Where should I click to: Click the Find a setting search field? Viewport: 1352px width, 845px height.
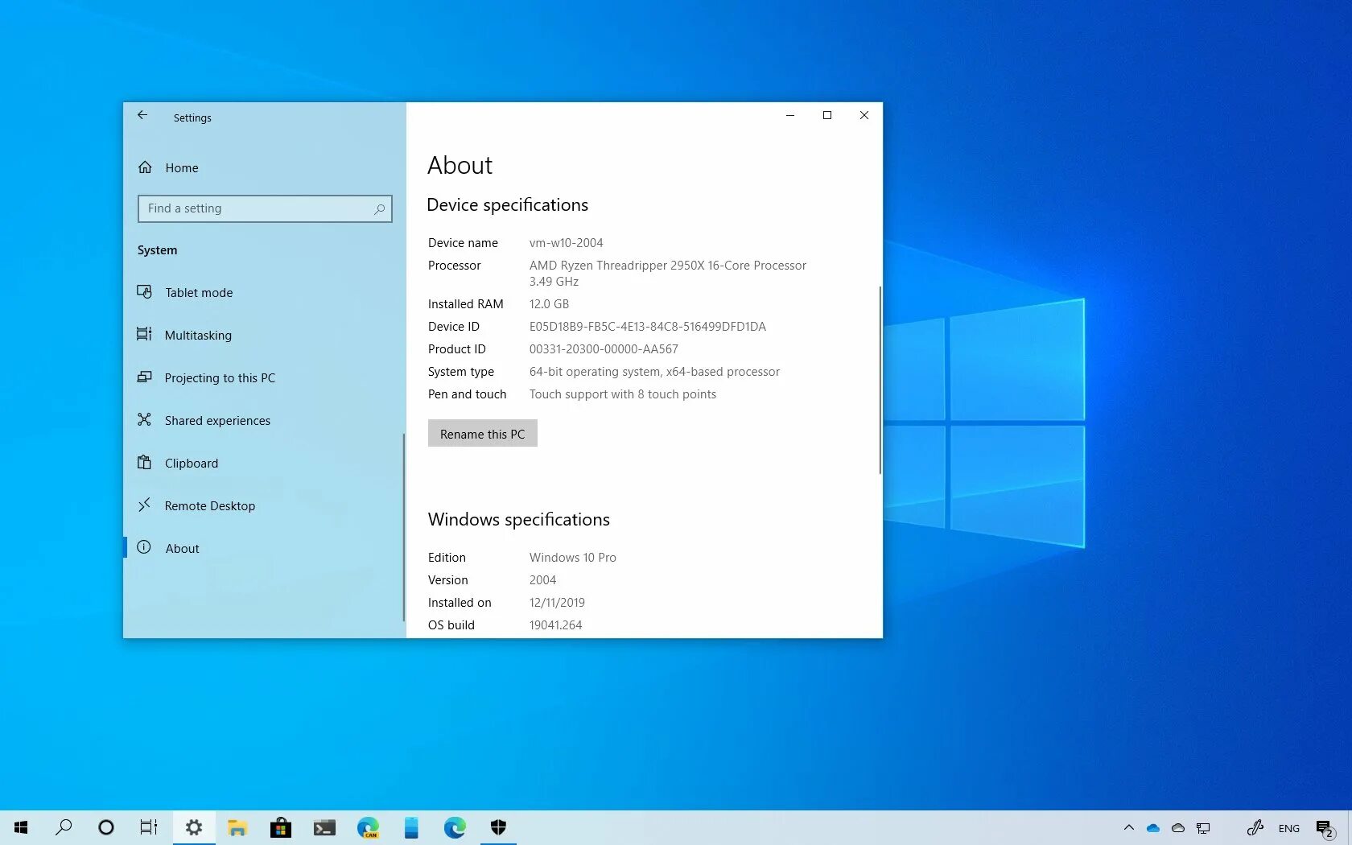pos(265,208)
